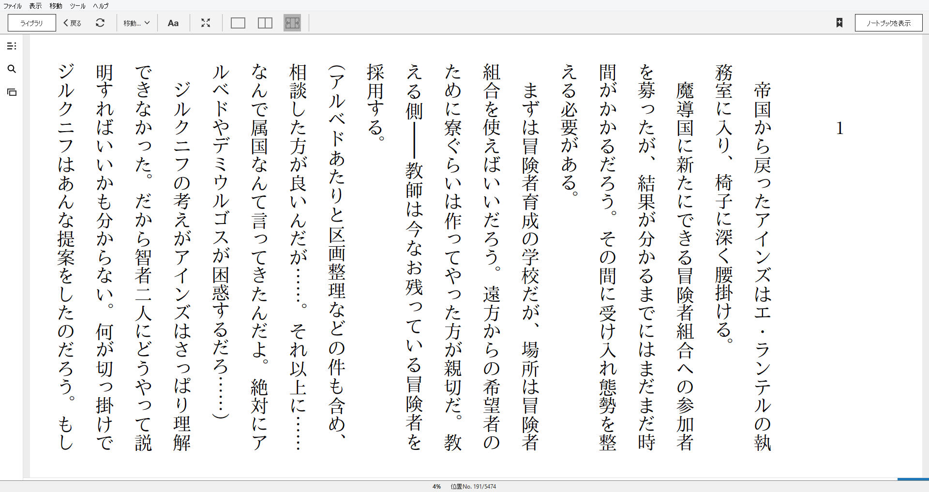Sync the book with the refresh icon
Viewport: 929px width, 492px height.
[x=100, y=23]
